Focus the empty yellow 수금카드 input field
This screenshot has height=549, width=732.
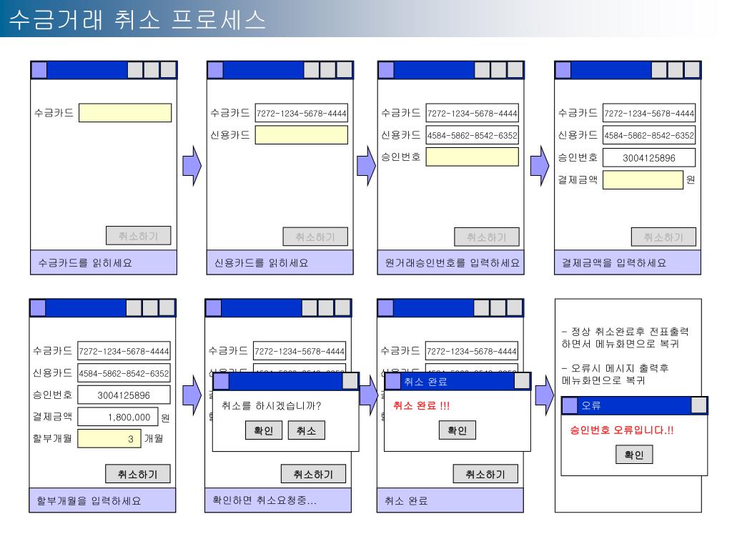point(125,113)
